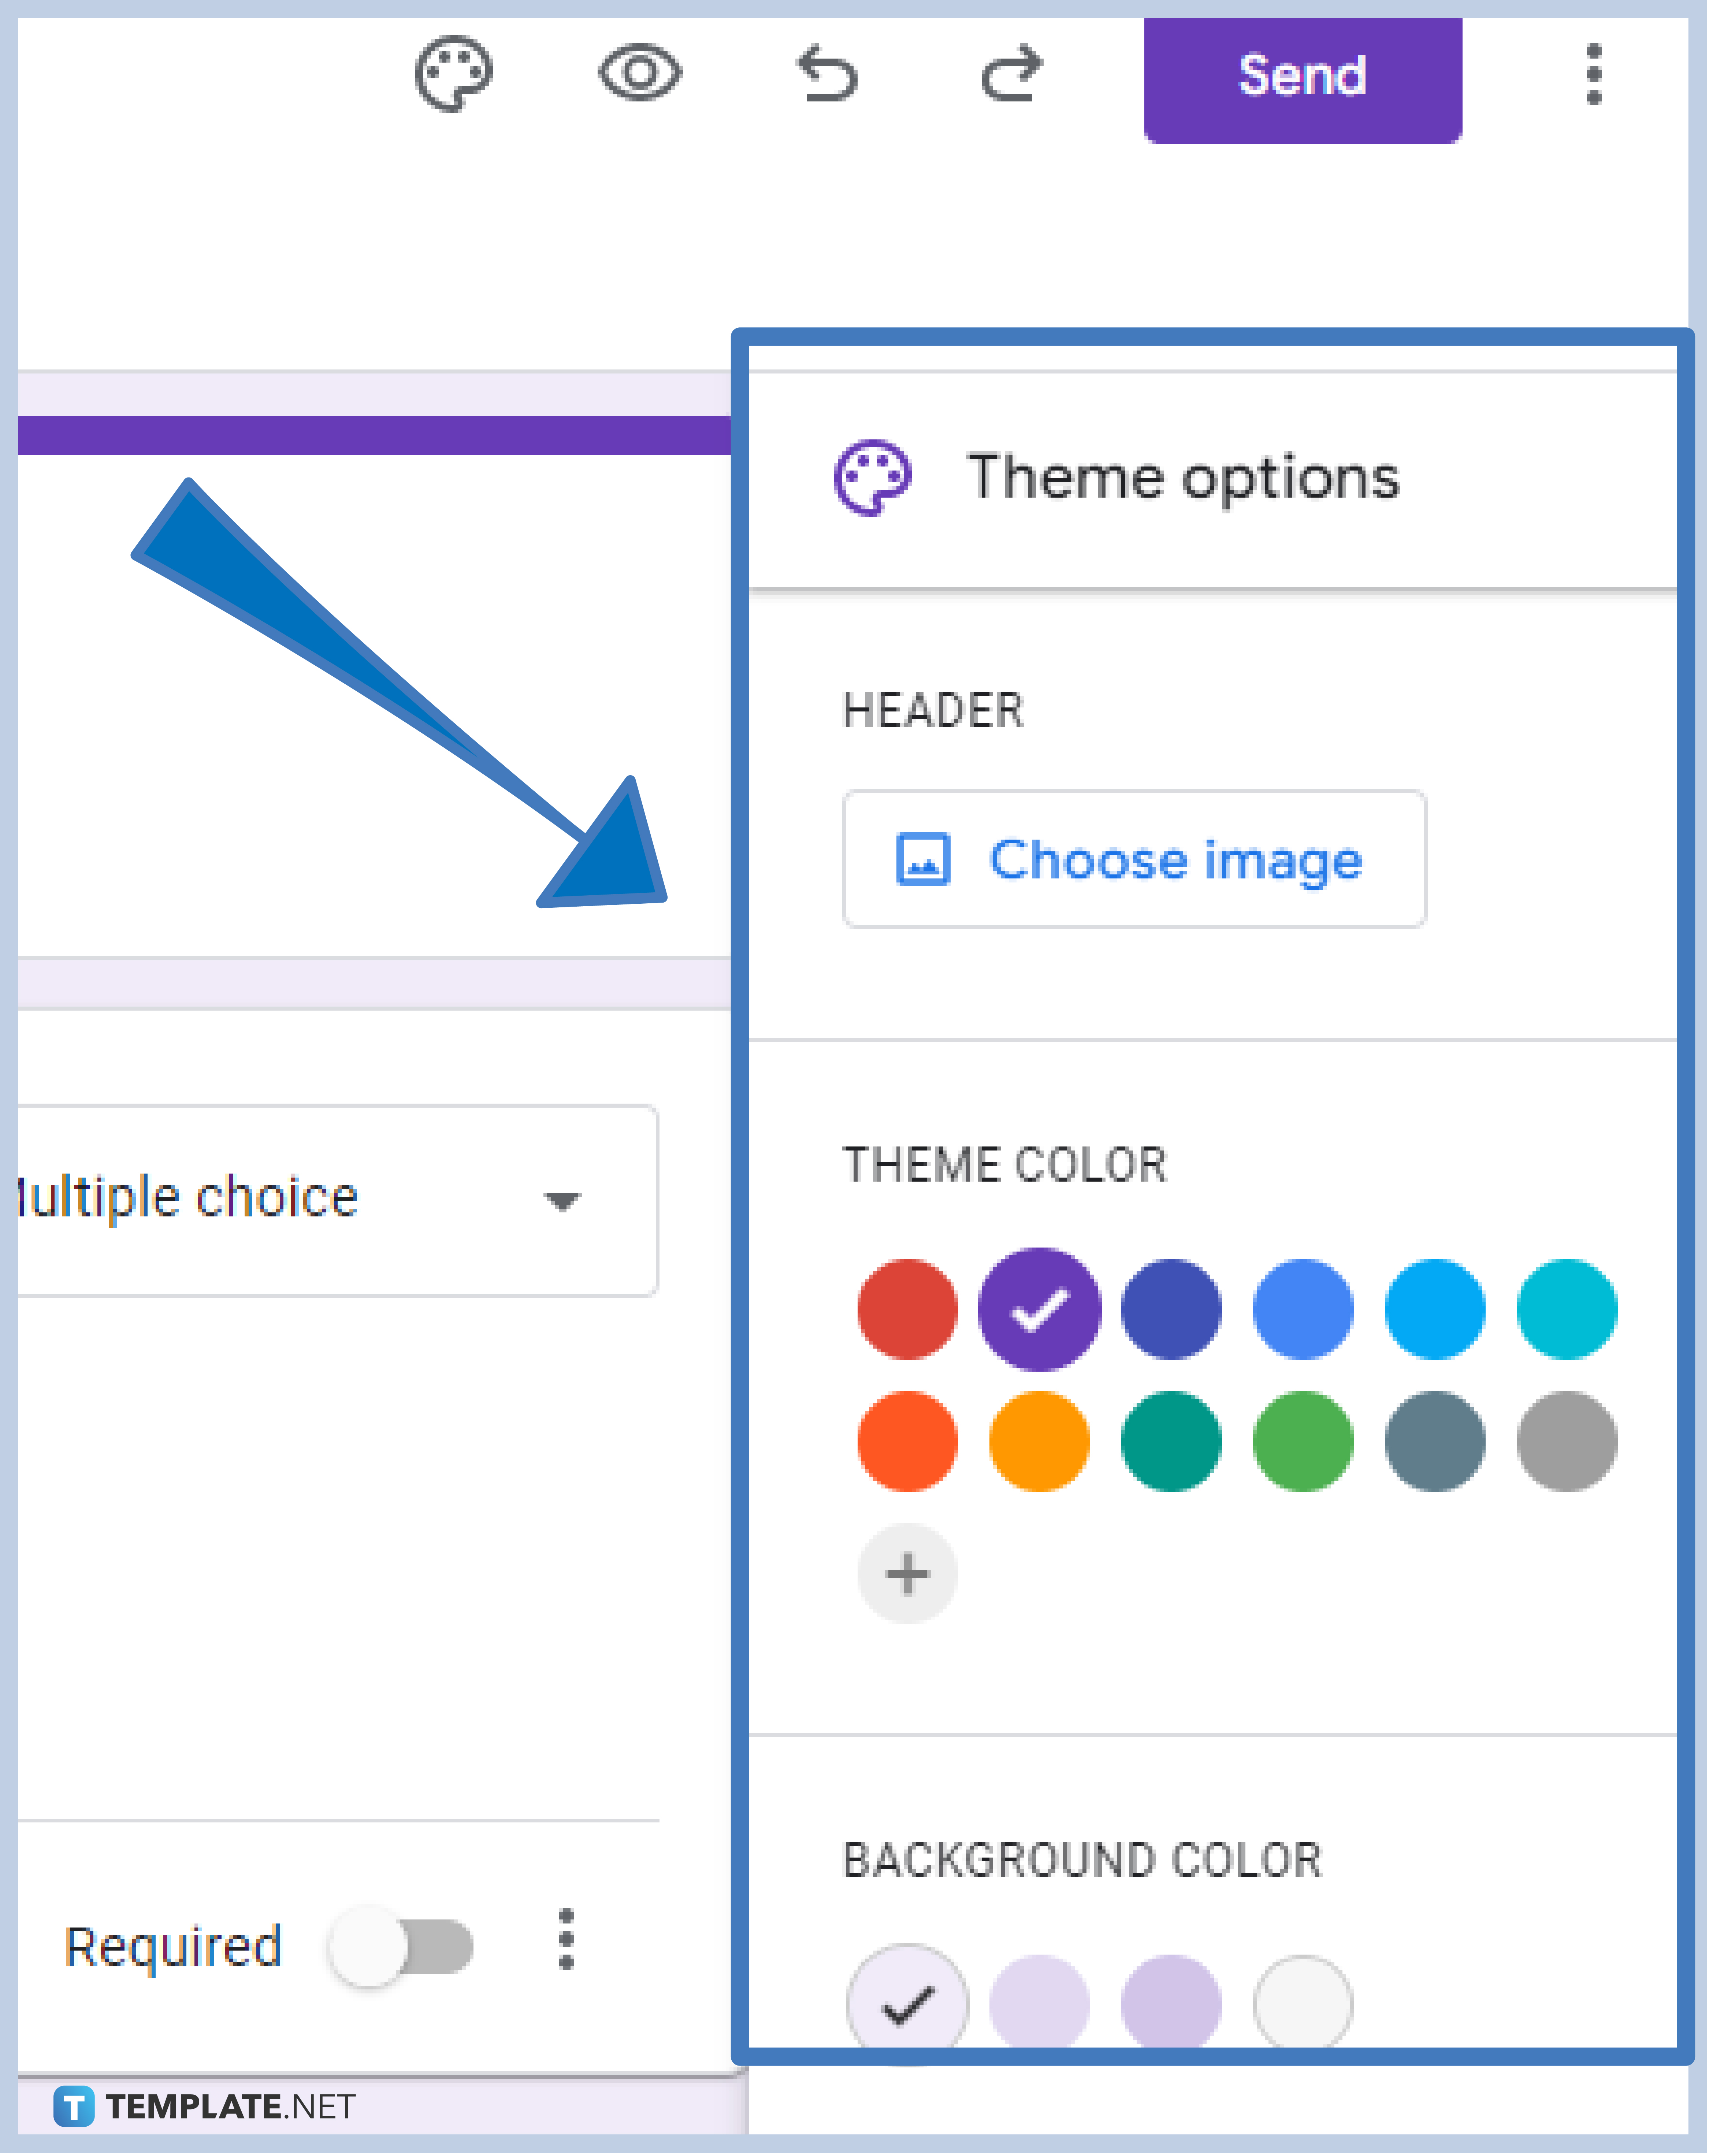Expand the three-dot question options menu
The image size is (1709, 2156).
[x=544, y=1927]
